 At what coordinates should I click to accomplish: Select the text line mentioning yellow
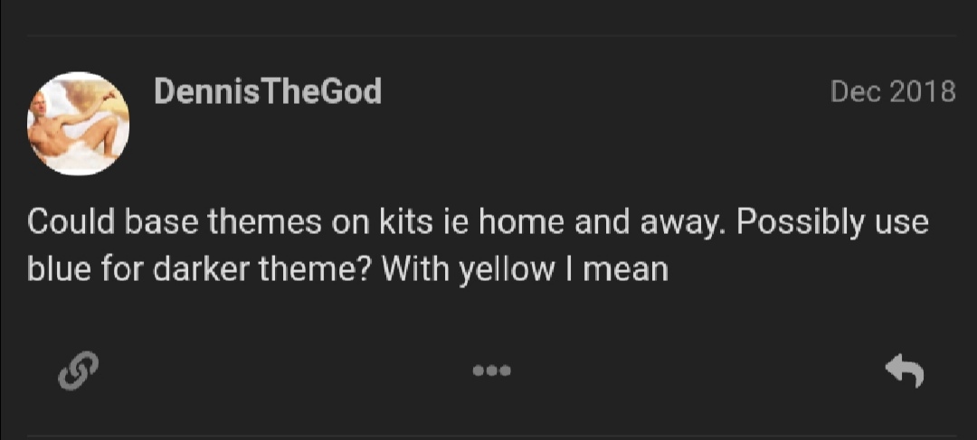click(x=347, y=268)
